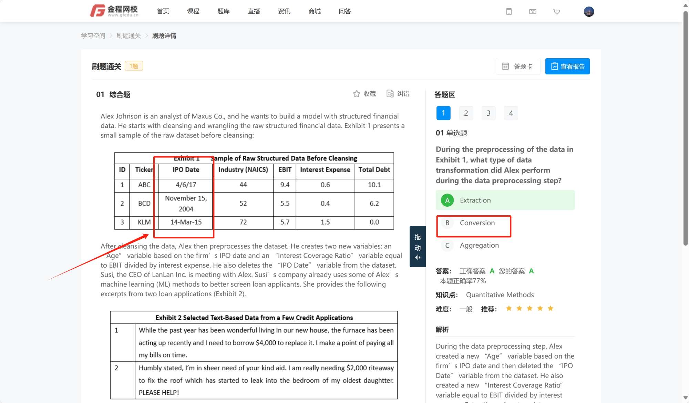
Task: Click the 金程网校 logo
Action: click(114, 11)
